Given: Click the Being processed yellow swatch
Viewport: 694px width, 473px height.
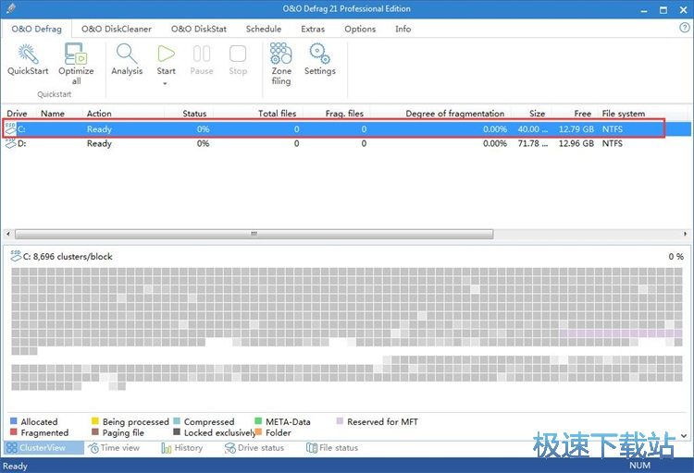Looking at the screenshot, I should coord(94,421).
